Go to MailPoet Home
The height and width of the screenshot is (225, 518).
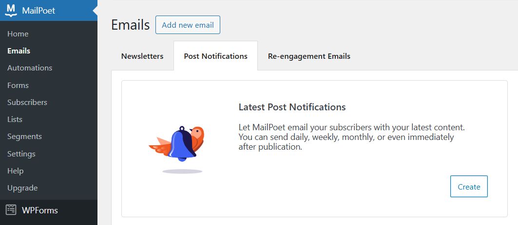pos(18,34)
